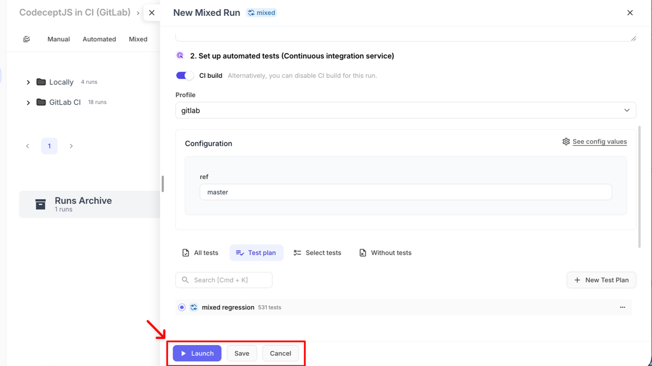Click the gear icon beside See config values
The width and height of the screenshot is (652, 366).
[x=566, y=141]
